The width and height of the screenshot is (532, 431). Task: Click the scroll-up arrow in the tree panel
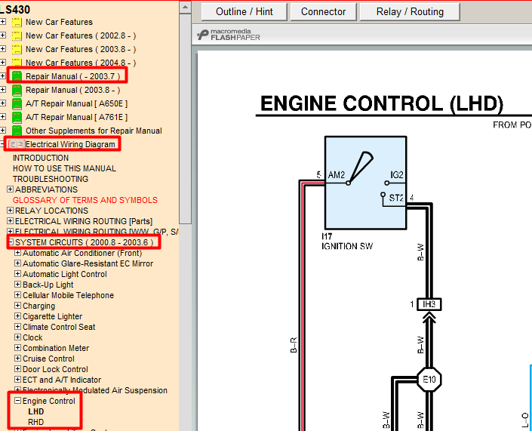pyautogui.click(x=185, y=8)
